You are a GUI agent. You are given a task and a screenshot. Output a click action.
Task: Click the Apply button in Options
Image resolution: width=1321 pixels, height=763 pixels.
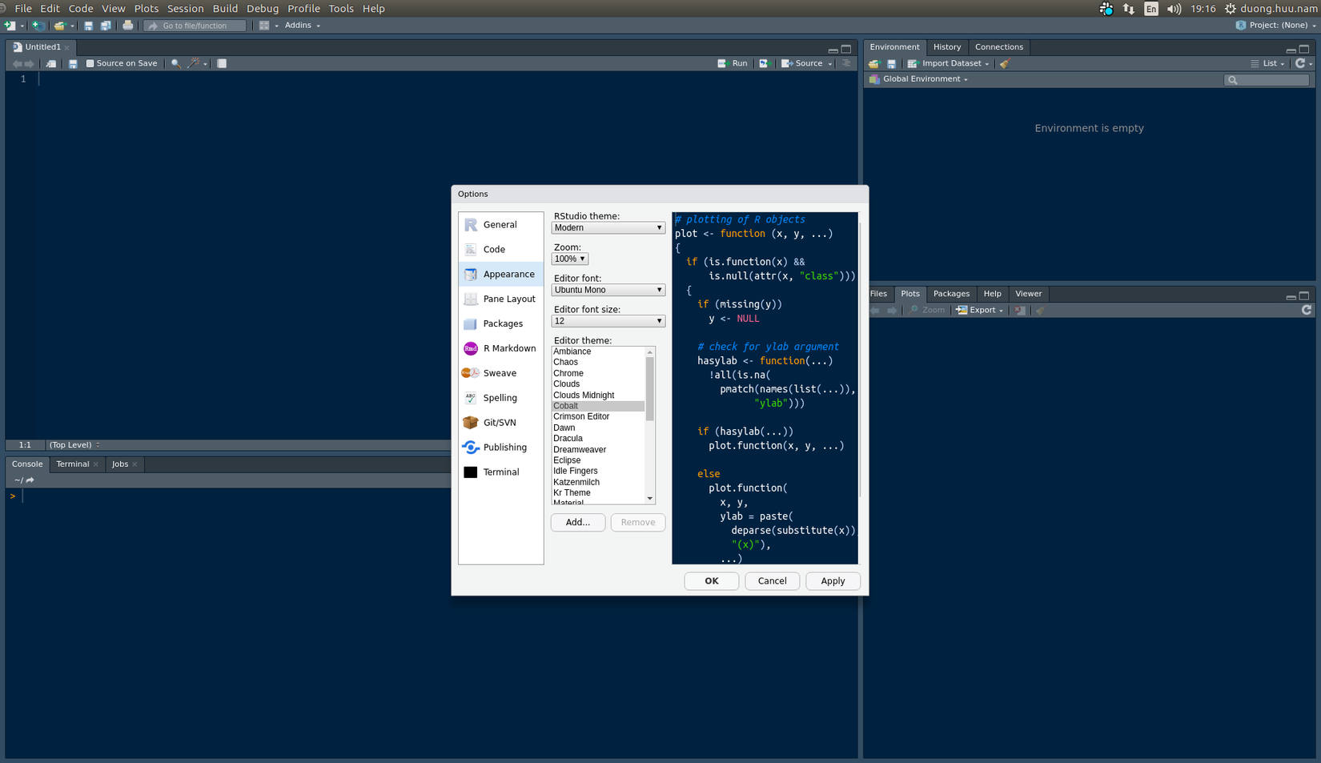tap(833, 580)
